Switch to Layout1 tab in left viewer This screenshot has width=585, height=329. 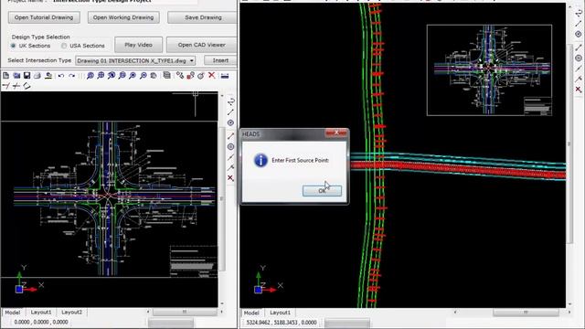click(40, 313)
